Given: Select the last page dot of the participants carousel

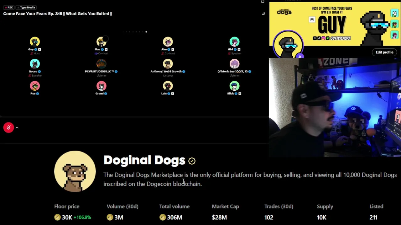Looking at the screenshot, I should click(x=146, y=32).
